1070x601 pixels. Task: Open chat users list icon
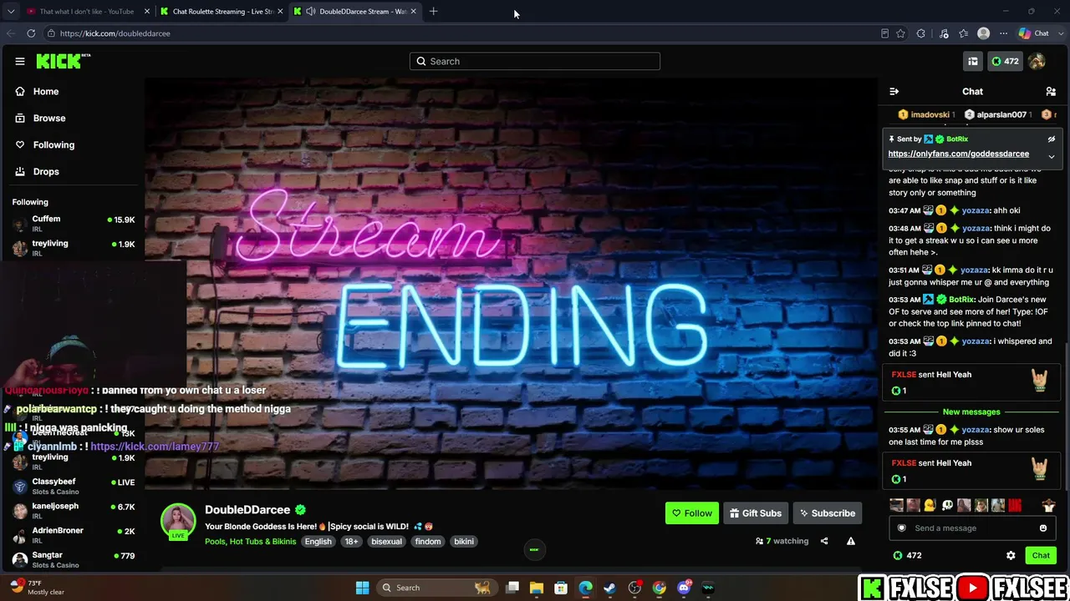tap(1051, 91)
